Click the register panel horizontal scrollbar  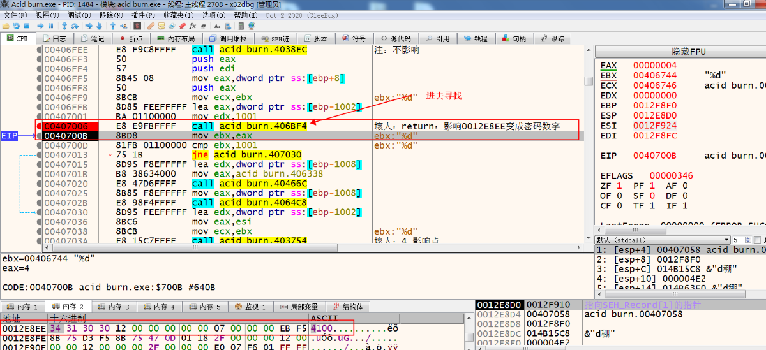click(x=680, y=229)
